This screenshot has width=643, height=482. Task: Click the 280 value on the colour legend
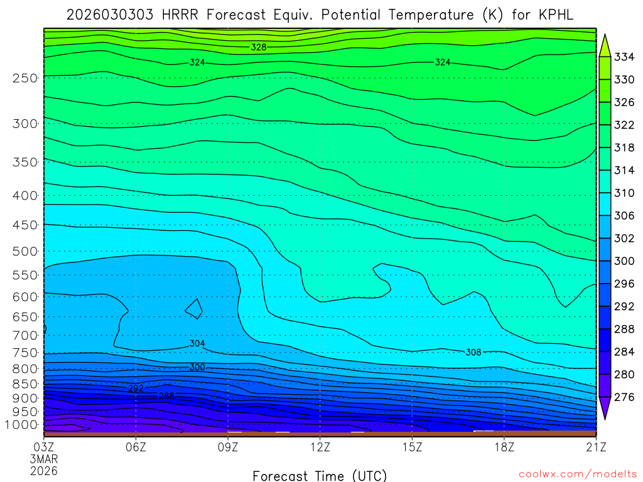click(x=624, y=374)
